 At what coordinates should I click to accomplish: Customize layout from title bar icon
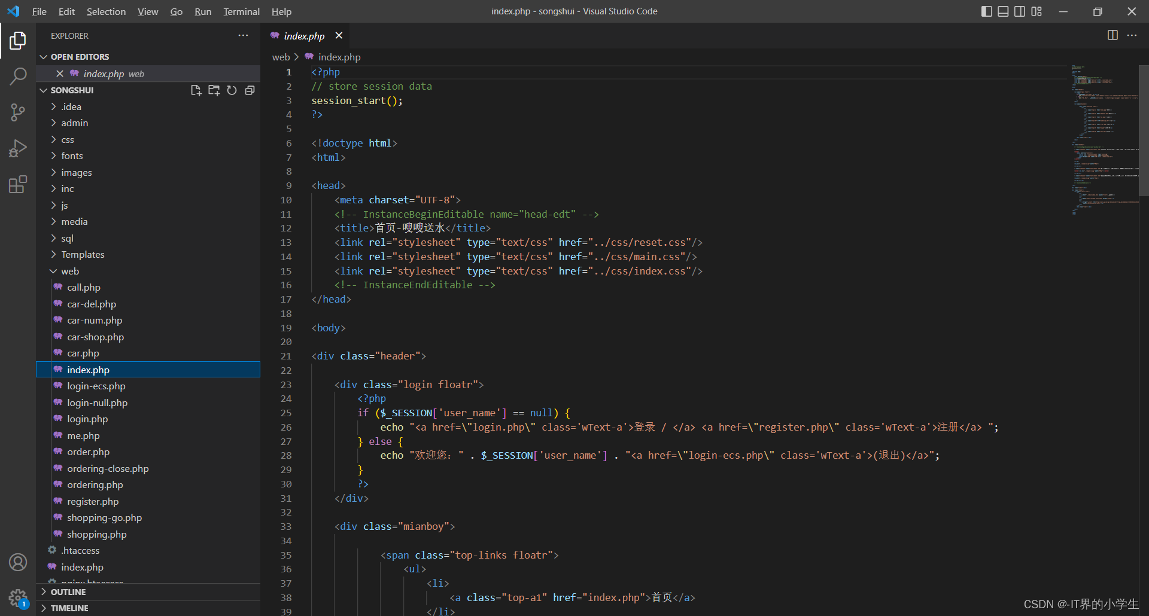1036,11
